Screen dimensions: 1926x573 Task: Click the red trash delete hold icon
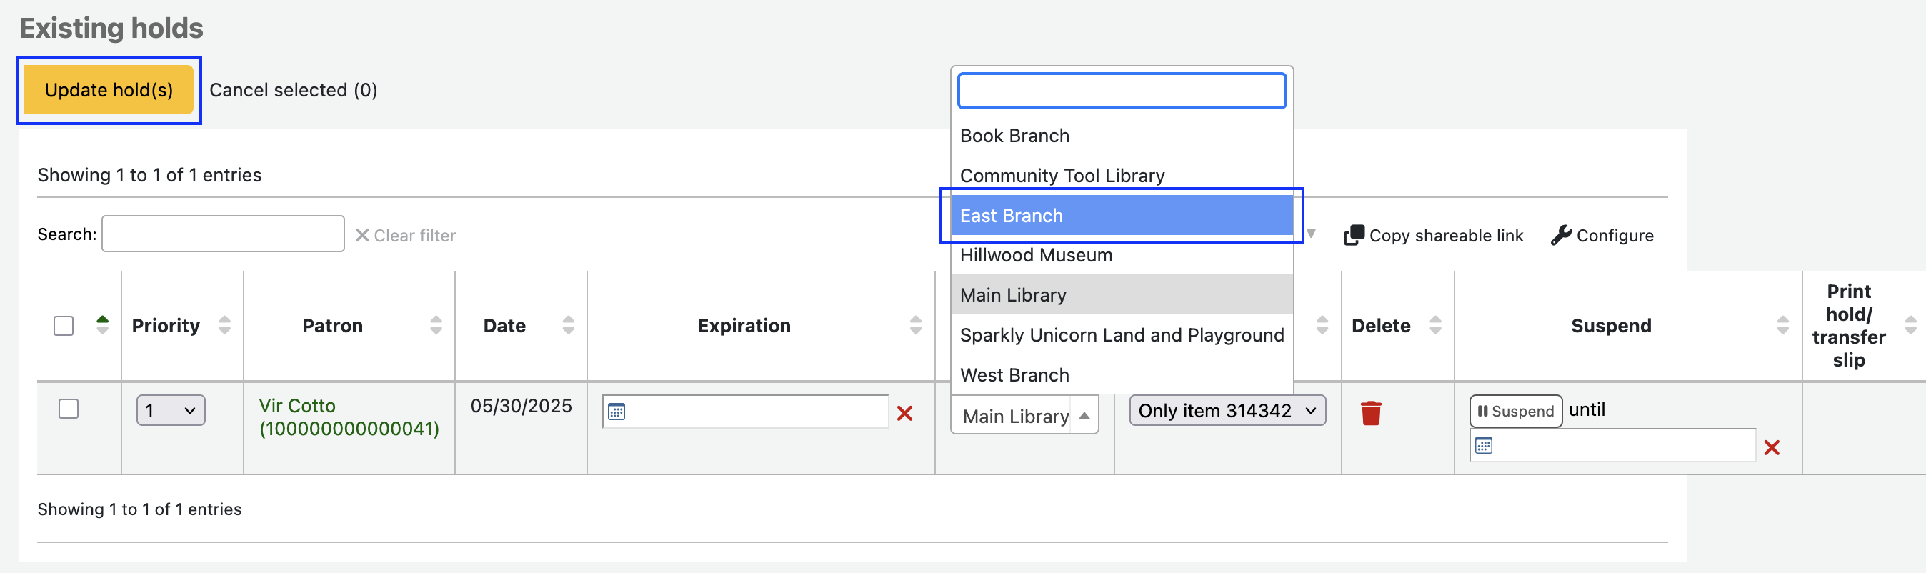coord(1370,413)
